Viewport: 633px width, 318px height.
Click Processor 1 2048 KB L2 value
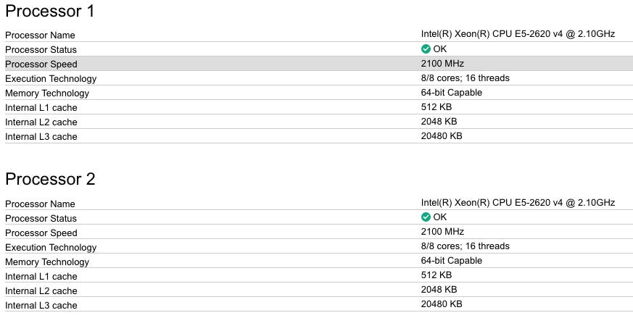[x=439, y=122]
